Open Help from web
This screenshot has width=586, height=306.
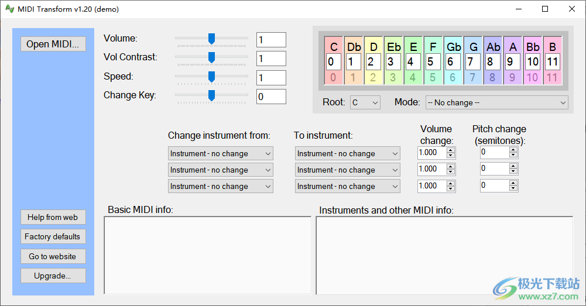click(x=53, y=217)
